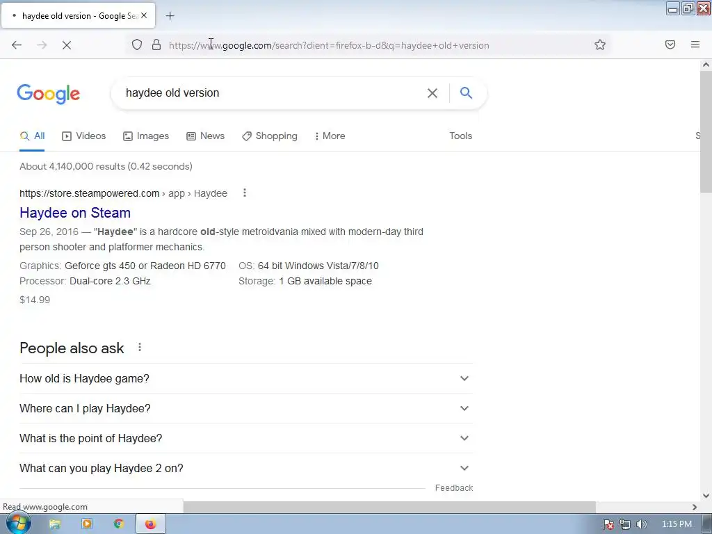Open the Firefox hamburger menu
Screen dimensions: 712x534
695,44
